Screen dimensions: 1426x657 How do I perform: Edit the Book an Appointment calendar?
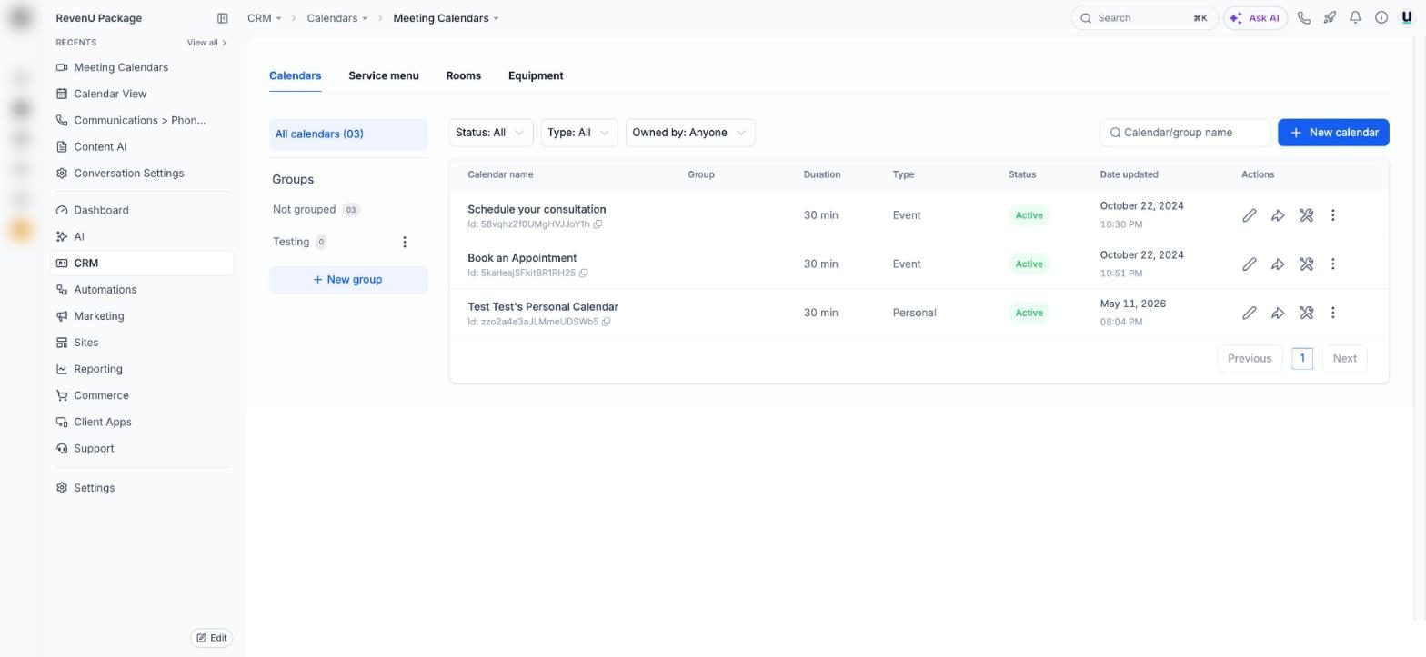click(x=1250, y=264)
